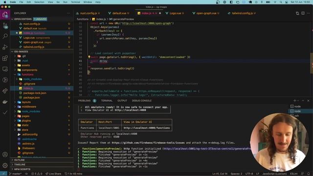Viewport: 313px width, 176px height.
Task: Expand the Timeline section
Action: 42,165
